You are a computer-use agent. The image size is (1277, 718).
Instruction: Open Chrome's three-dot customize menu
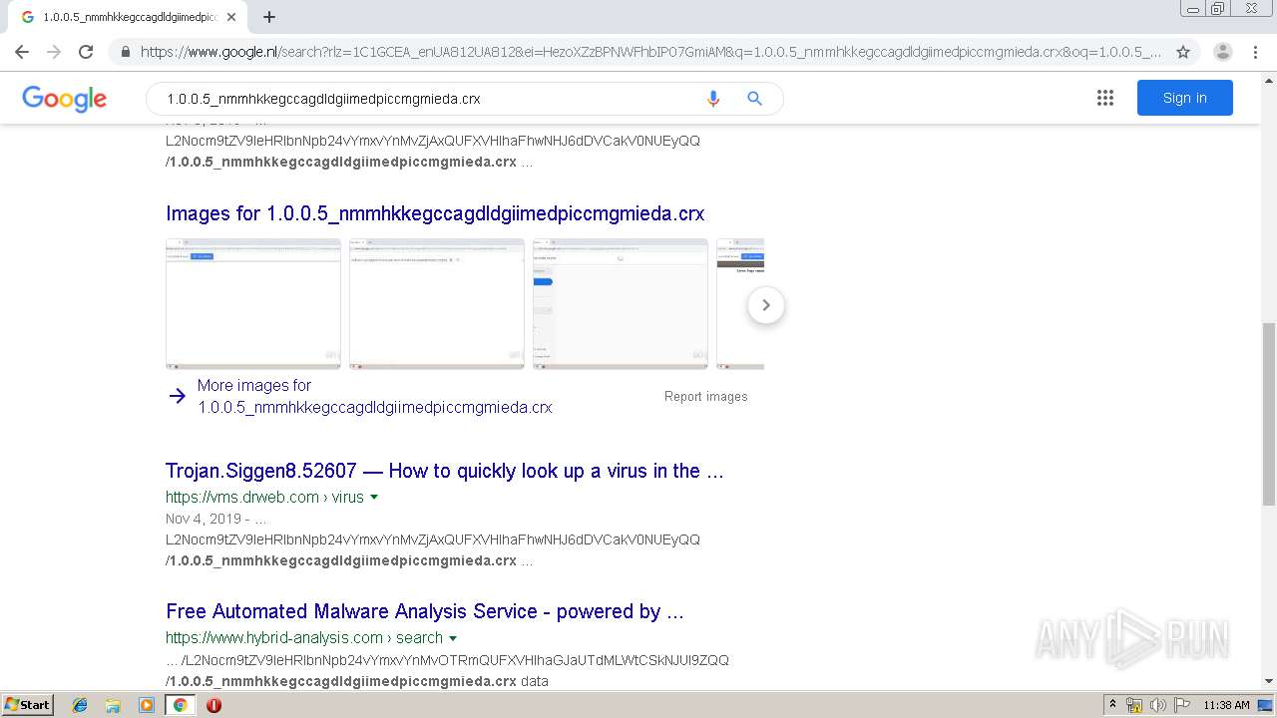click(x=1255, y=52)
